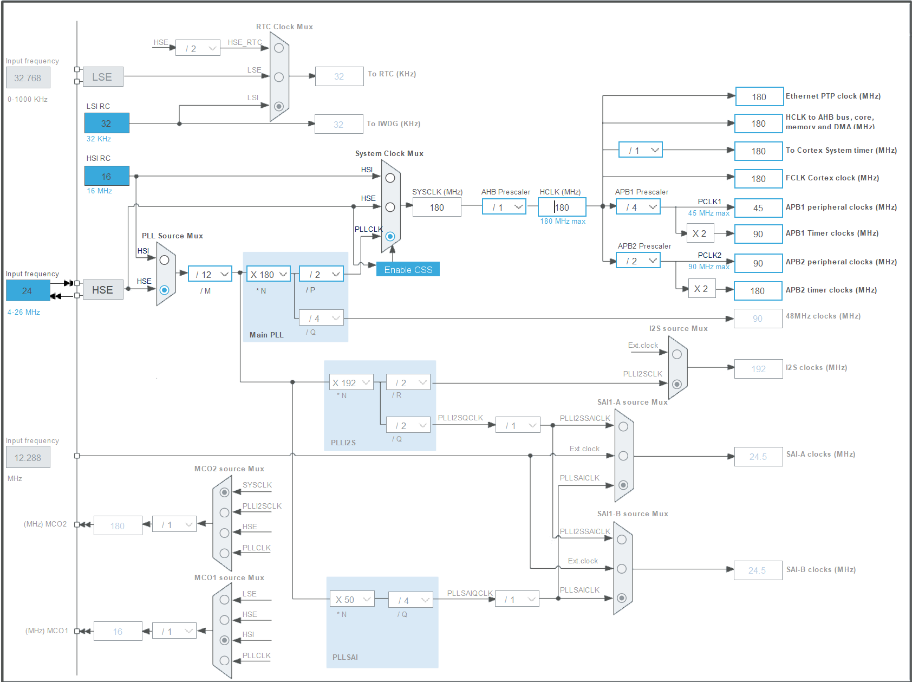Edit the 12.288 MHz input frequency field
912x682 pixels.
coord(28,457)
